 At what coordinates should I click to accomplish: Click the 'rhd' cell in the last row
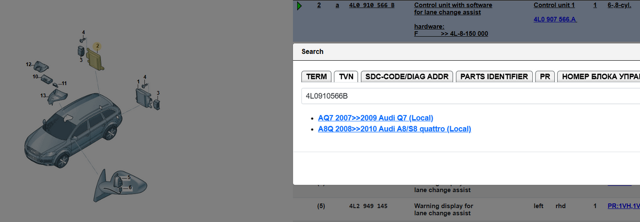[x=561, y=205]
